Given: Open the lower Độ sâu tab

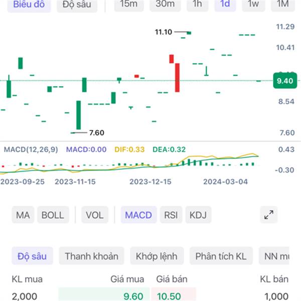Looking at the screenshot, I should tap(32, 256).
